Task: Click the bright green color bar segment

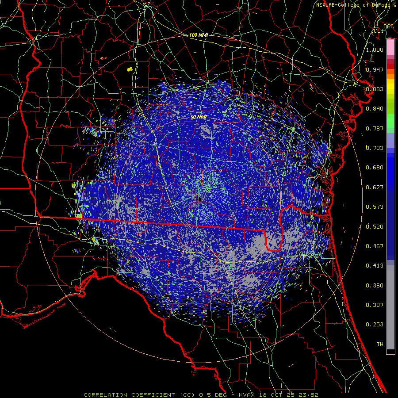Action: point(390,121)
